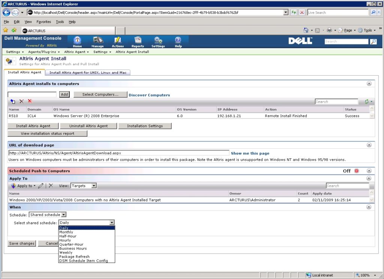Click the download page URL field
This screenshot has width=384, height=279.
click(x=118, y=153)
